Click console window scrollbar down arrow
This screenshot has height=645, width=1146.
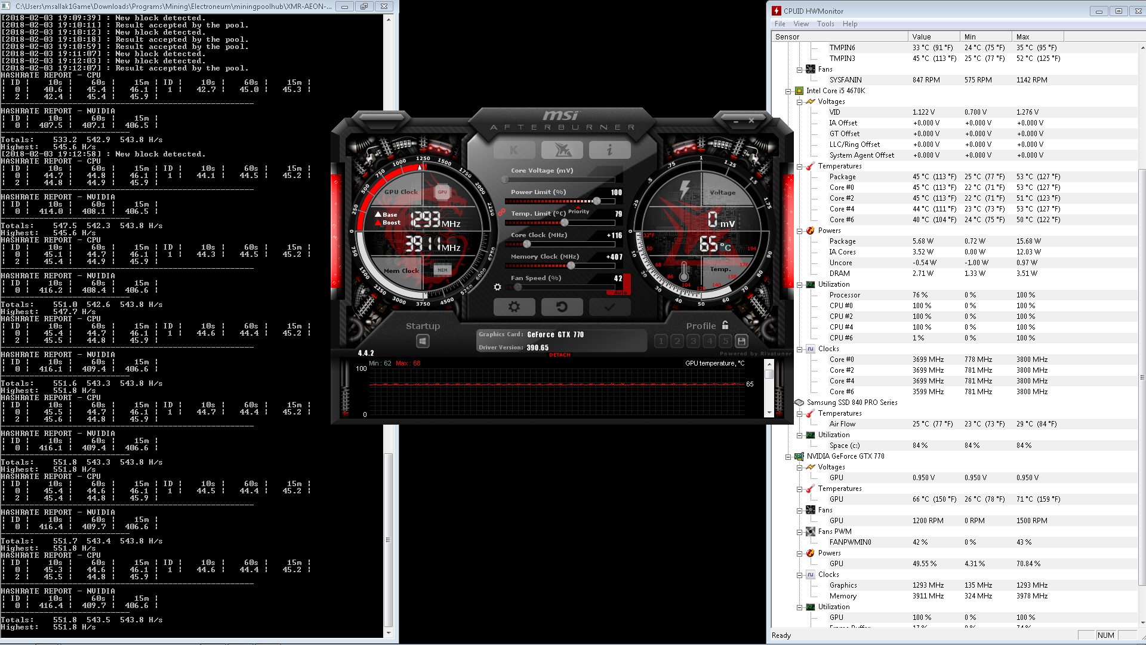pos(389,633)
